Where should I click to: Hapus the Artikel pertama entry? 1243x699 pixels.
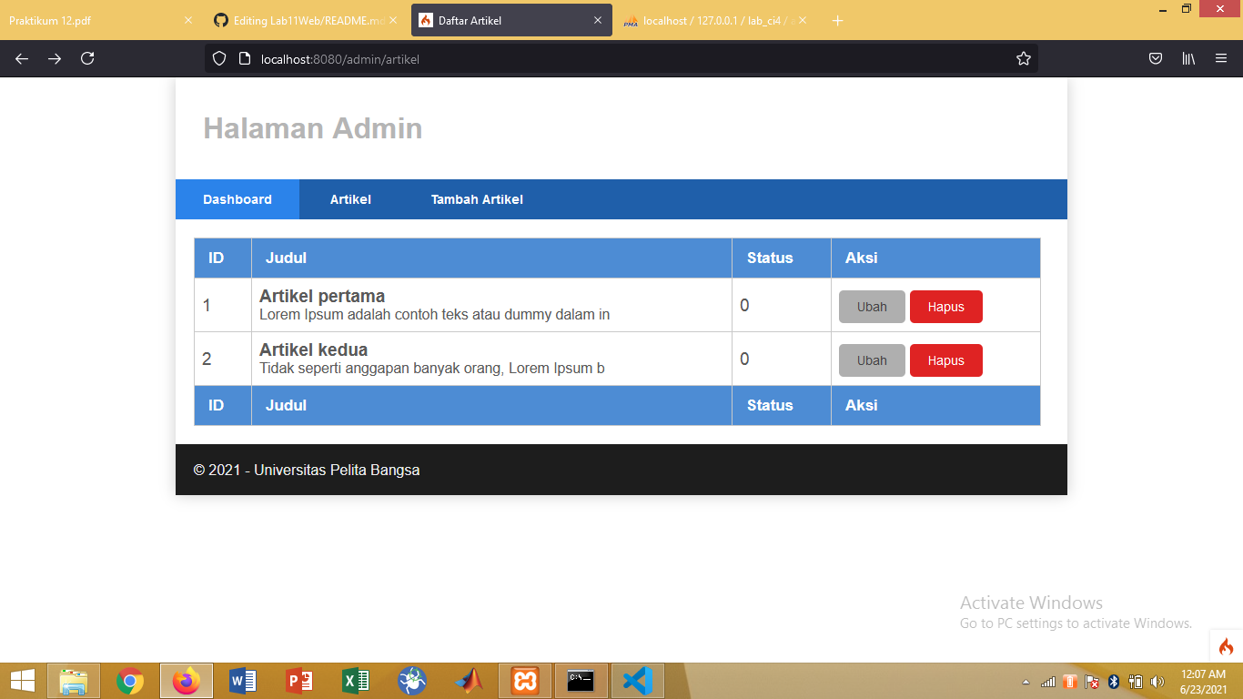945,307
